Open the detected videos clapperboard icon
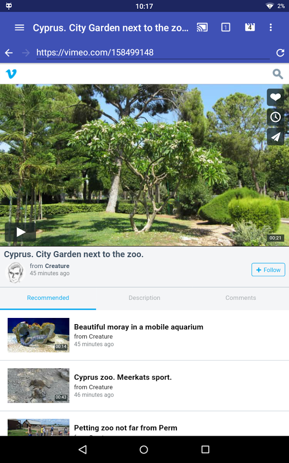 (250, 27)
